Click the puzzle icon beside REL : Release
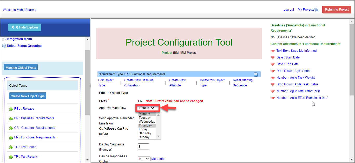355x163 pixels. tap(11, 109)
